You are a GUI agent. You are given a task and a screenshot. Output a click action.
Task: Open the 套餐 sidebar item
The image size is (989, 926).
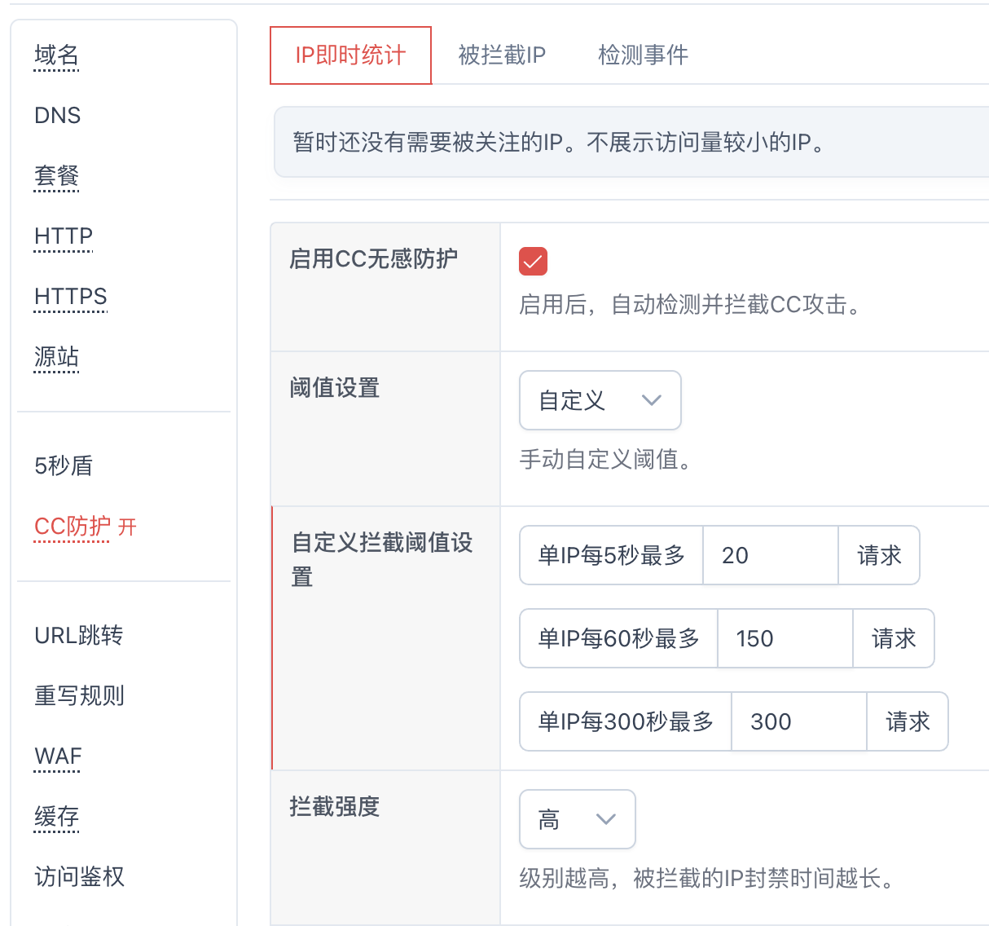coord(56,176)
